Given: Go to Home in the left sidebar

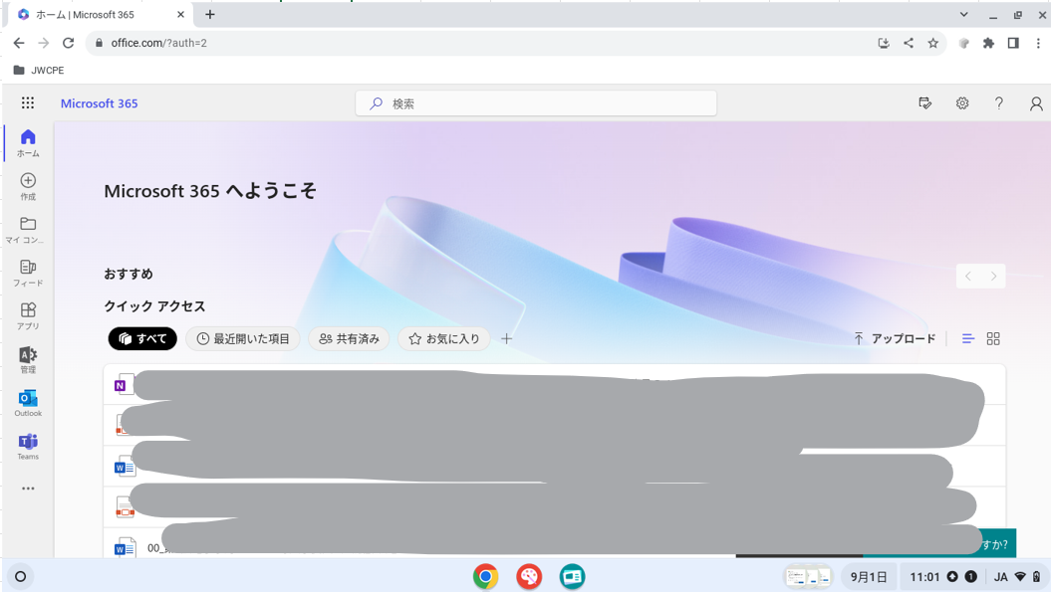Looking at the screenshot, I should pyautogui.click(x=28, y=143).
